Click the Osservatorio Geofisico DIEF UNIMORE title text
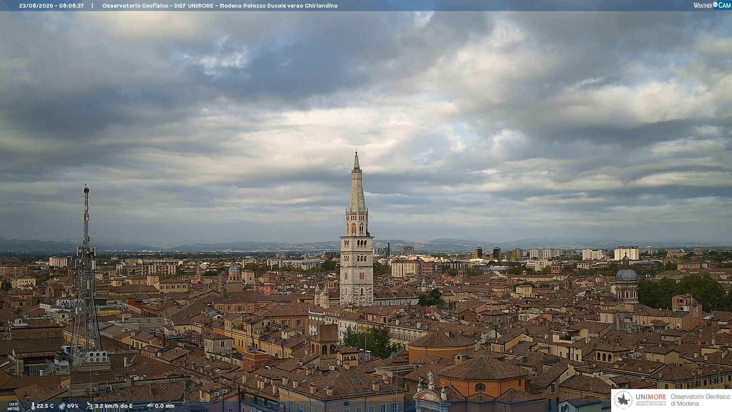The height and width of the screenshot is (412, 732). [x=158, y=6]
